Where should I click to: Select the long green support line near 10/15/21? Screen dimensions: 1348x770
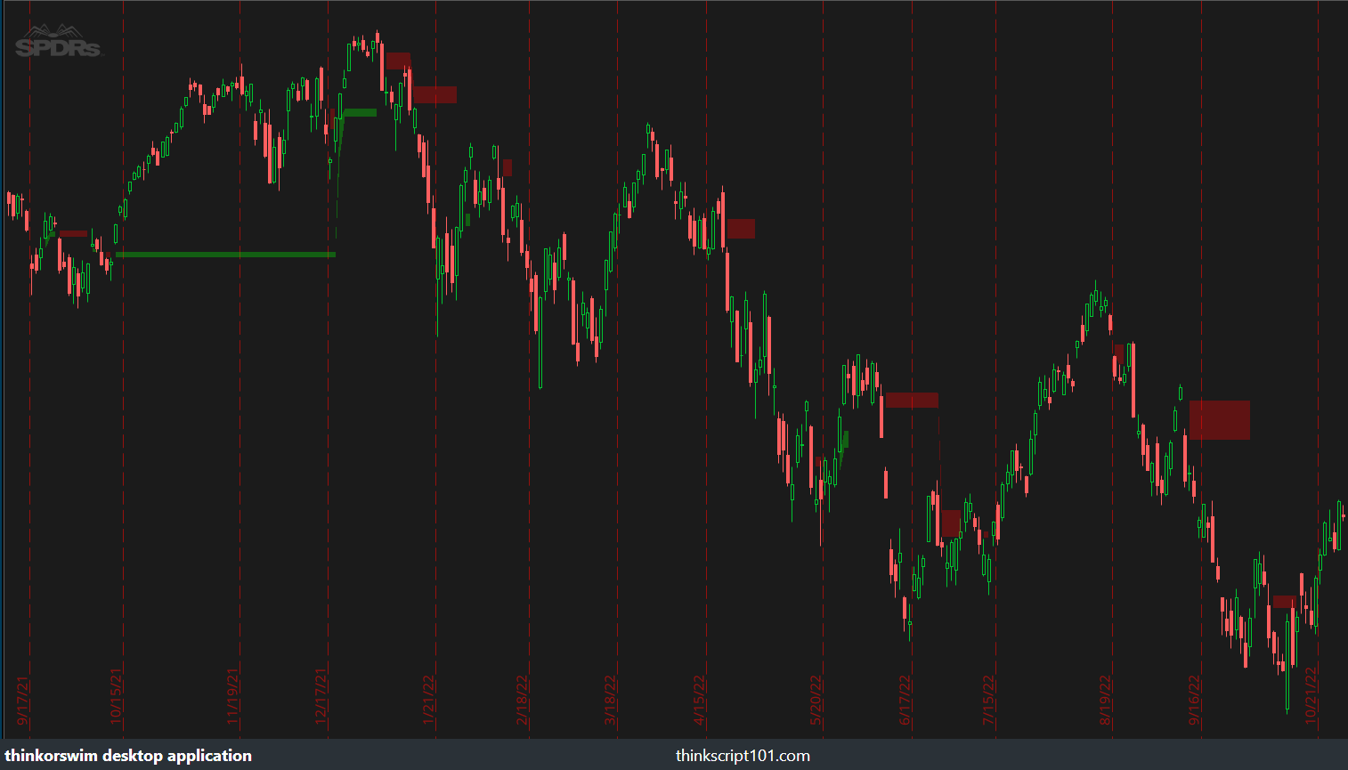click(225, 255)
